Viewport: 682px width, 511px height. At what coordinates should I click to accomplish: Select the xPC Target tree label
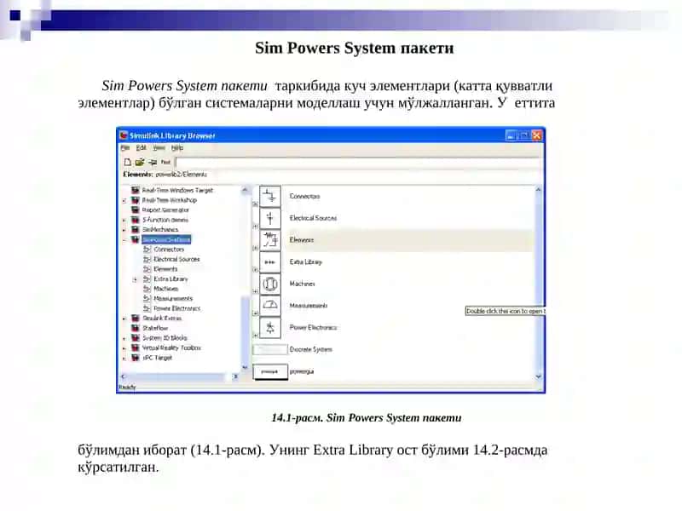tap(157, 358)
